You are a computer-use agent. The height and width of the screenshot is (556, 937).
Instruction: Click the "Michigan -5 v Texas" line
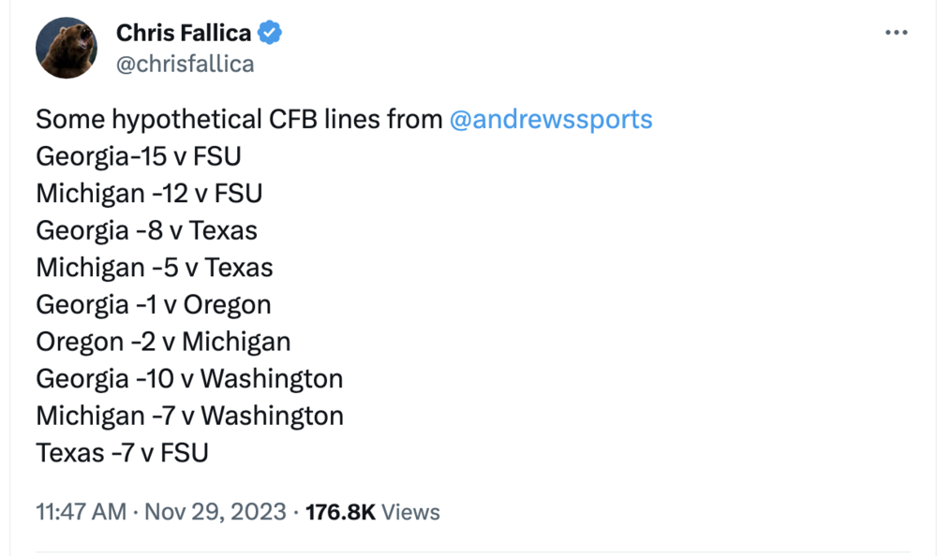coord(155,268)
